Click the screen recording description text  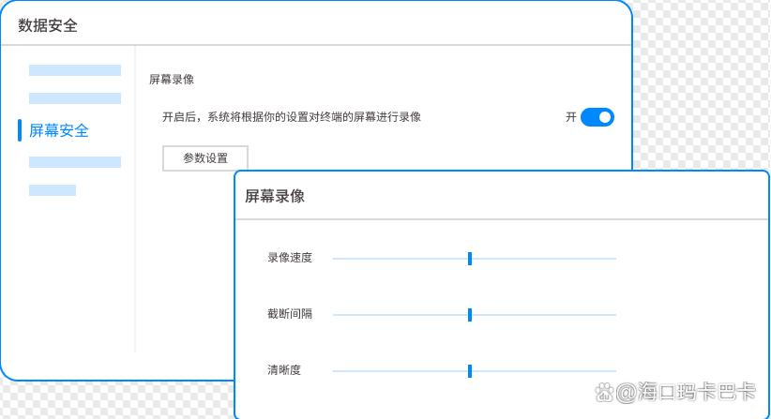point(292,117)
